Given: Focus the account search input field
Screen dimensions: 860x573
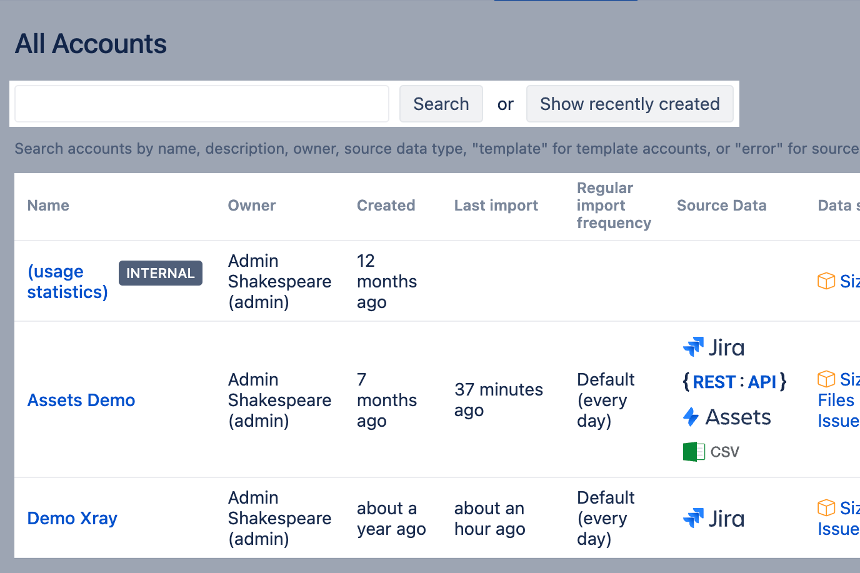Looking at the screenshot, I should point(202,104).
